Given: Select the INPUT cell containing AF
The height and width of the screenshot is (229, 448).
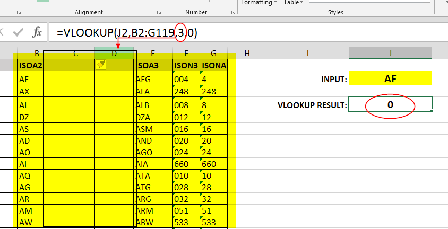Looking at the screenshot, I should tap(390, 78).
